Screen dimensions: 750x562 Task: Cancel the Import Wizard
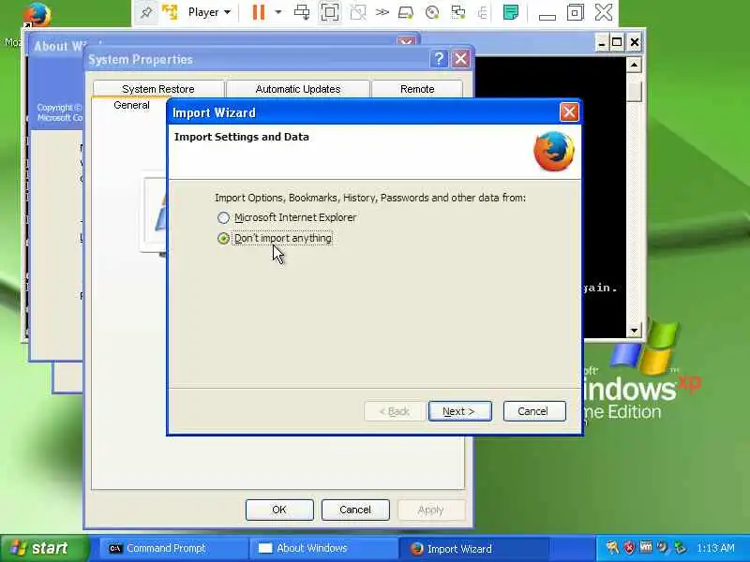point(534,411)
